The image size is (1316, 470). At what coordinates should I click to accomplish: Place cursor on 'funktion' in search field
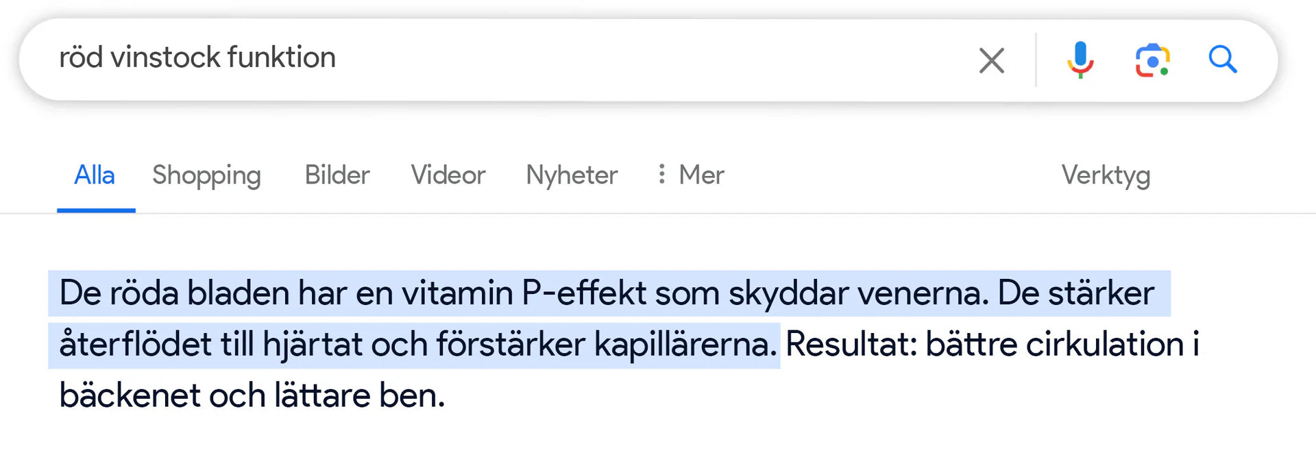click(x=281, y=58)
